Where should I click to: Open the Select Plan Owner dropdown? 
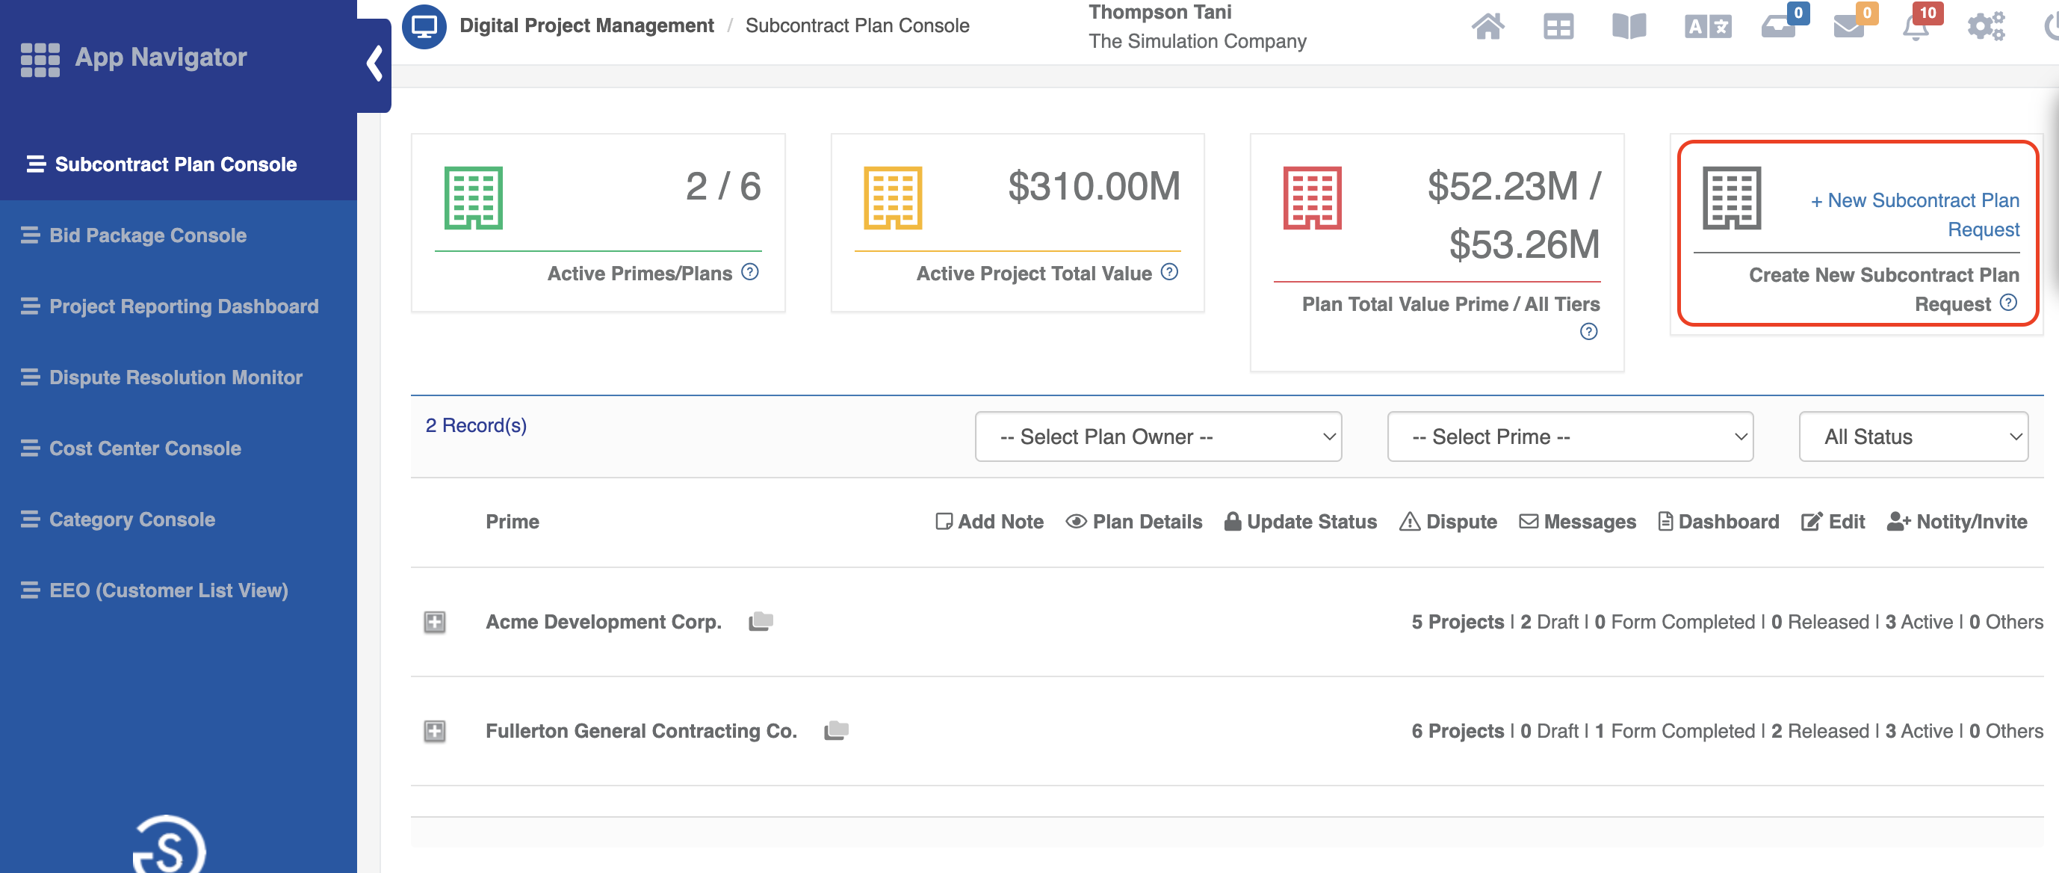point(1157,436)
